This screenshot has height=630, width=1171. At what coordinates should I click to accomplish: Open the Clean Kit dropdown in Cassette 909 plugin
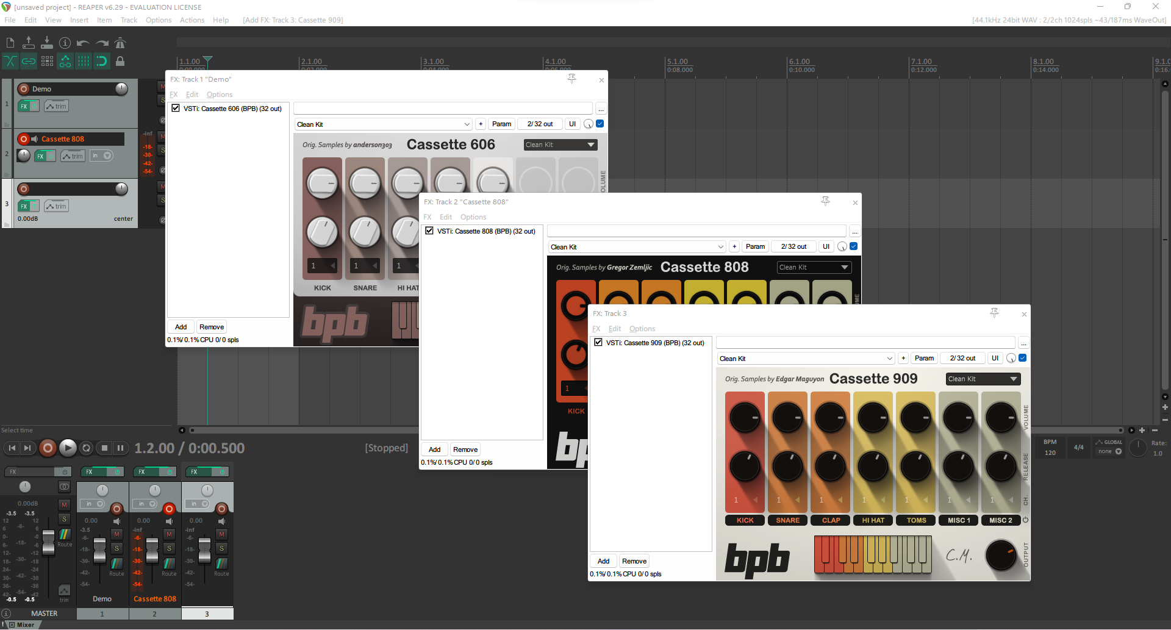(983, 379)
